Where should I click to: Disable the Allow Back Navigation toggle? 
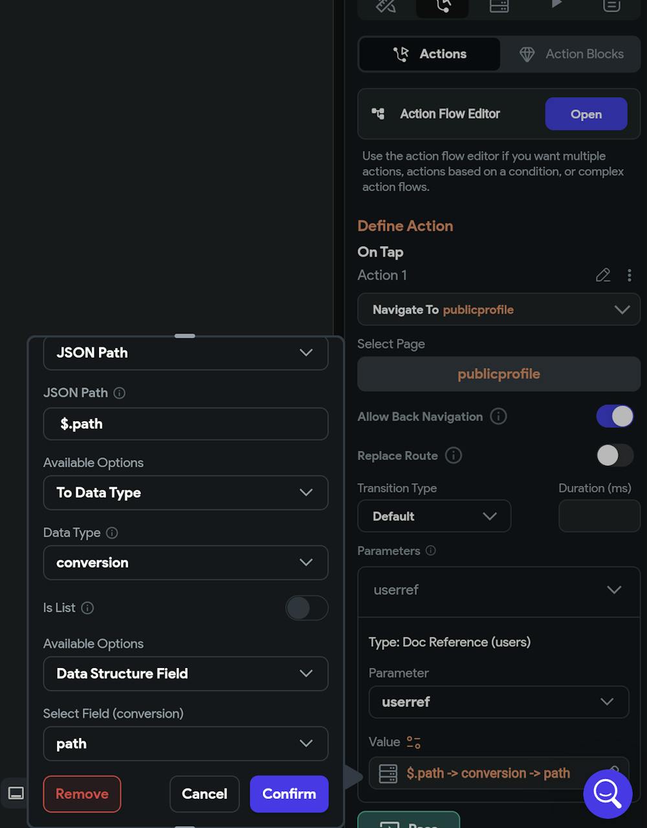pos(615,417)
